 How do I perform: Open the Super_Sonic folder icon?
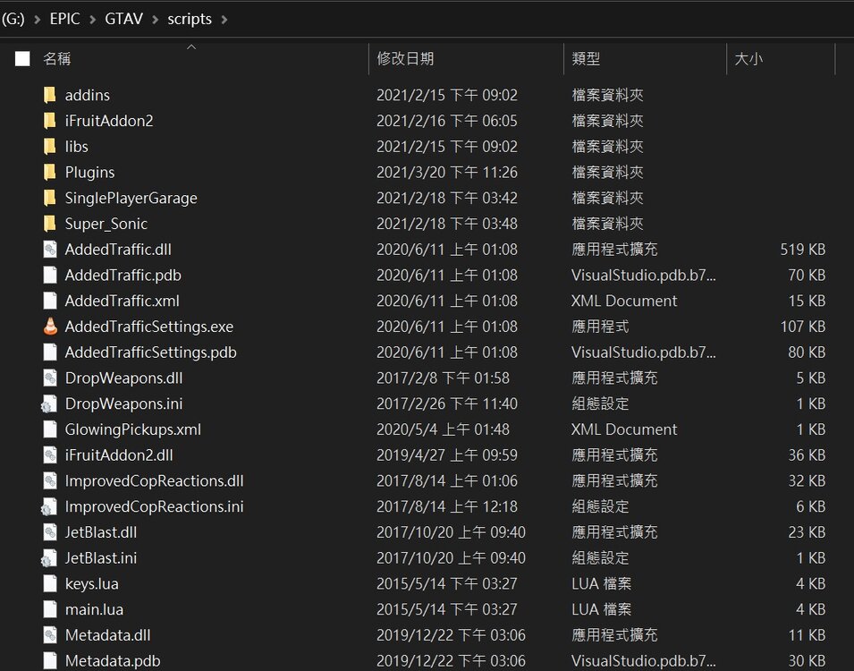pos(50,223)
